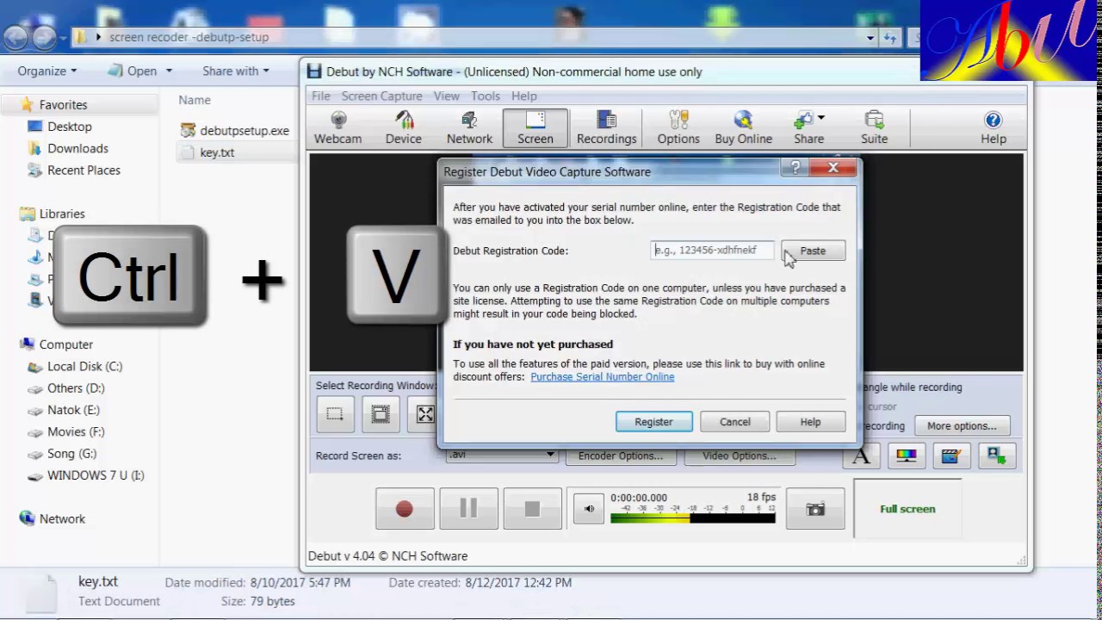Click the speaker audio icon
This screenshot has width=1102, height=620.
(x=589, y=509)
